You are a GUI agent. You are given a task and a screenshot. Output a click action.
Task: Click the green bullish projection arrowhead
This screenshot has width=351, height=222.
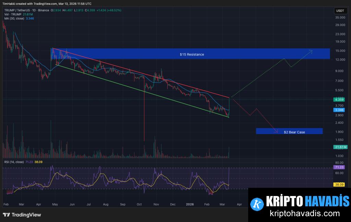pos(311,51)
